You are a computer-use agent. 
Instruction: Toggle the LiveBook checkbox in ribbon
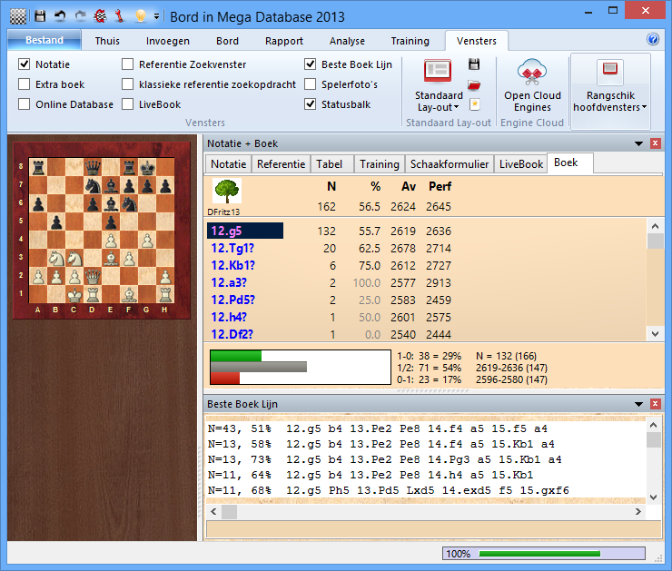point(127,104)
